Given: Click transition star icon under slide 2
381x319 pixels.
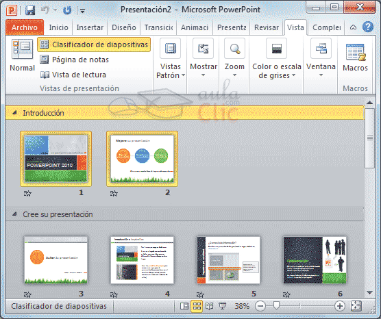Looking at the screenshot, I should (114, 193).
